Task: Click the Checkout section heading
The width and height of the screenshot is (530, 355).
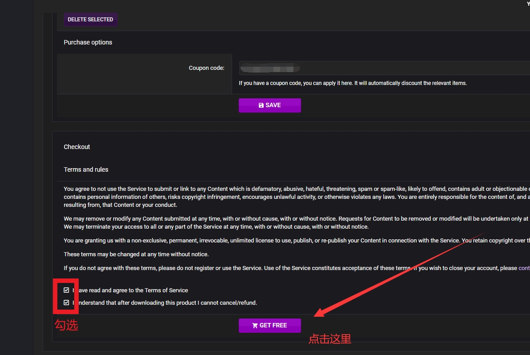Action: 77,147
